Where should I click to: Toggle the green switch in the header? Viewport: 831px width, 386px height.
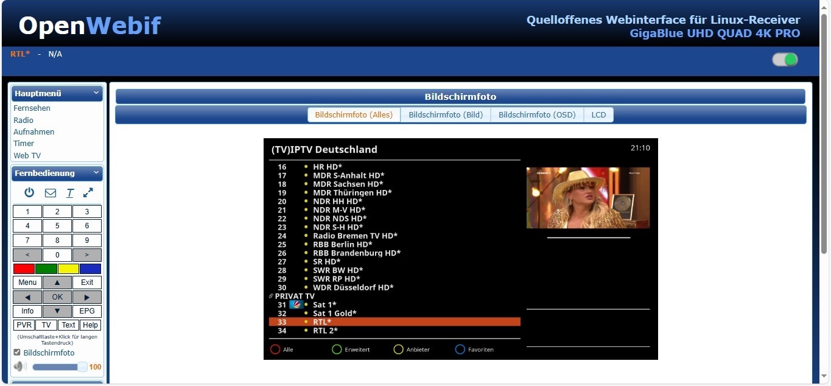tap(785, 60)
